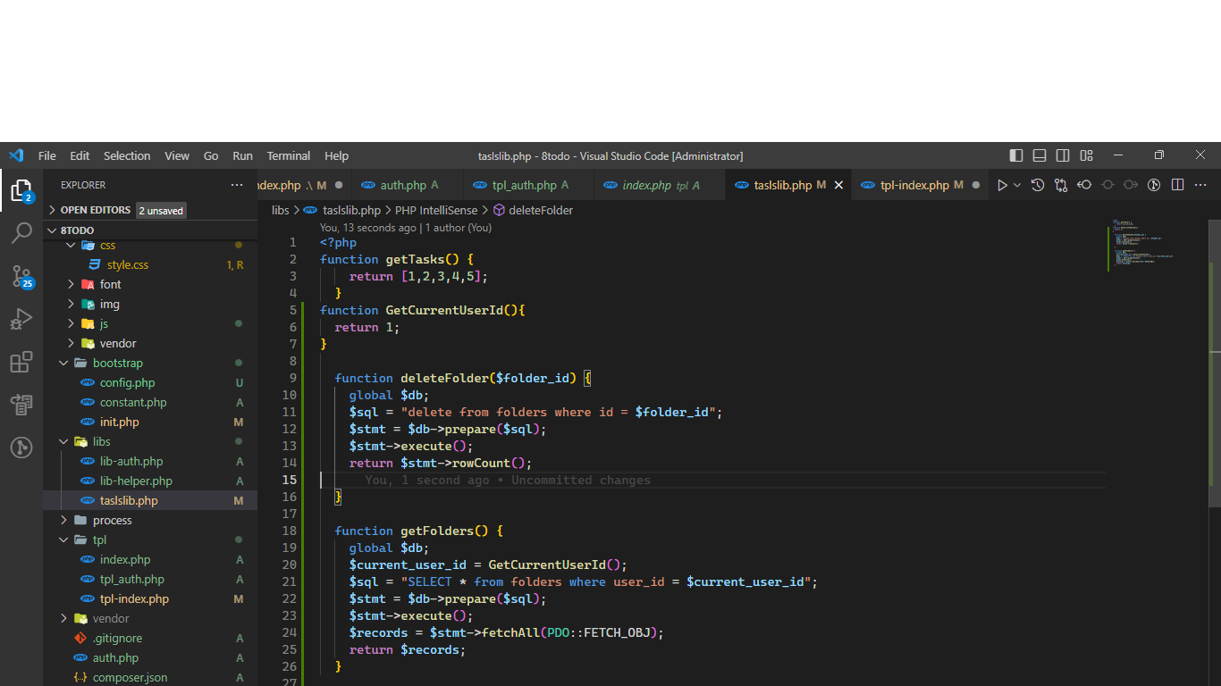Split the editor to the right

click(x=1177, y=185)
